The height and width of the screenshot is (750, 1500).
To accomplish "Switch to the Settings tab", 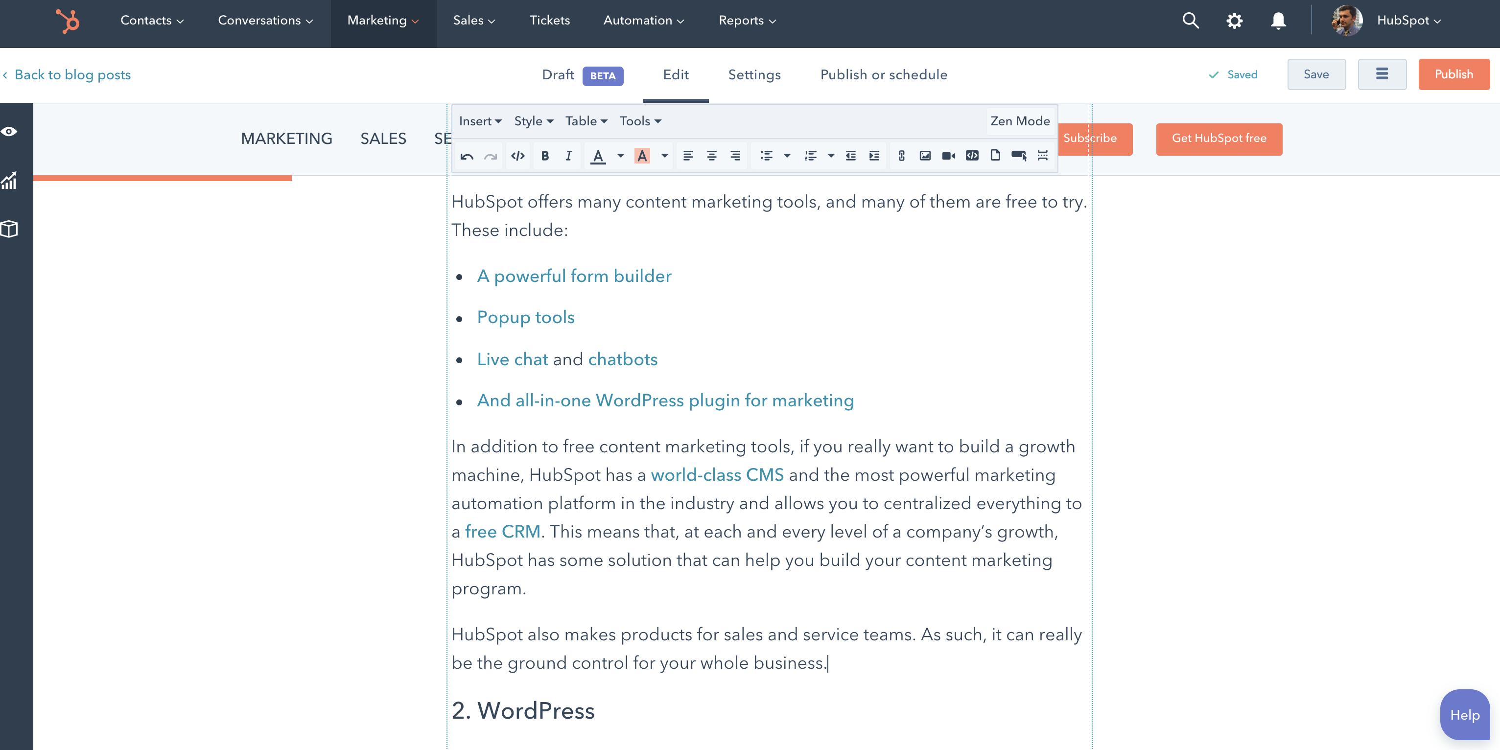I will coord(754,75).
